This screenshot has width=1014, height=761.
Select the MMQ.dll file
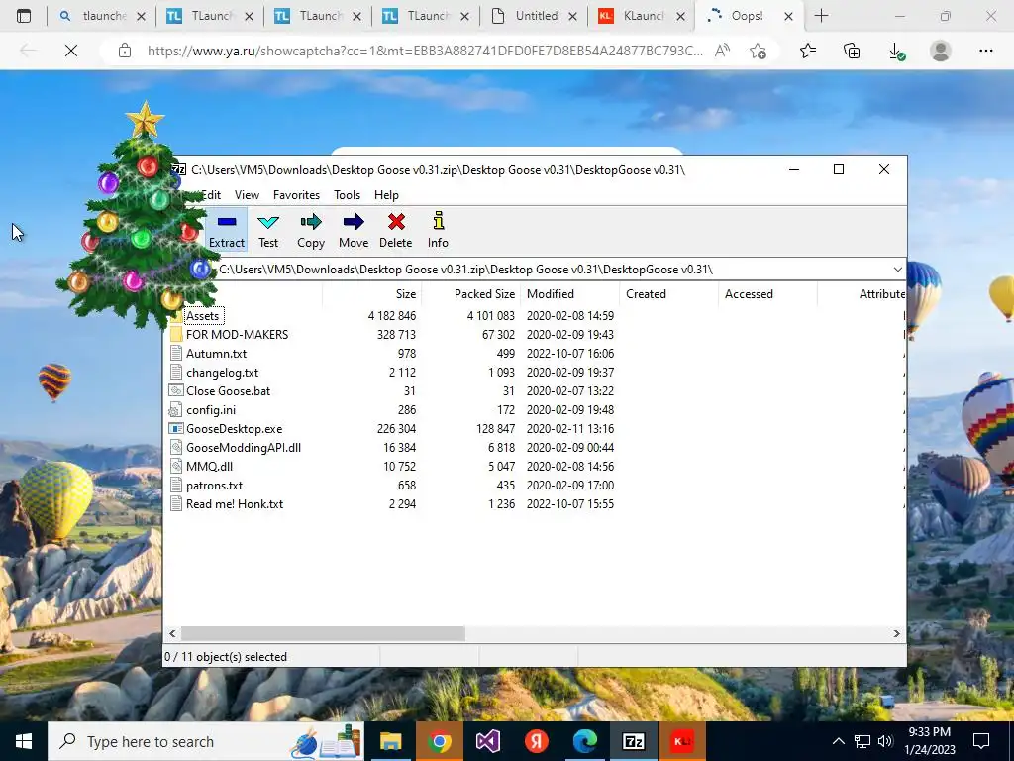pyautogui.click(x=209, y=466)
